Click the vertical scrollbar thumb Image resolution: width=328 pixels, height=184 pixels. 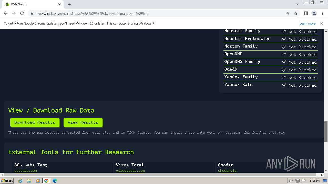coord(326,132)
